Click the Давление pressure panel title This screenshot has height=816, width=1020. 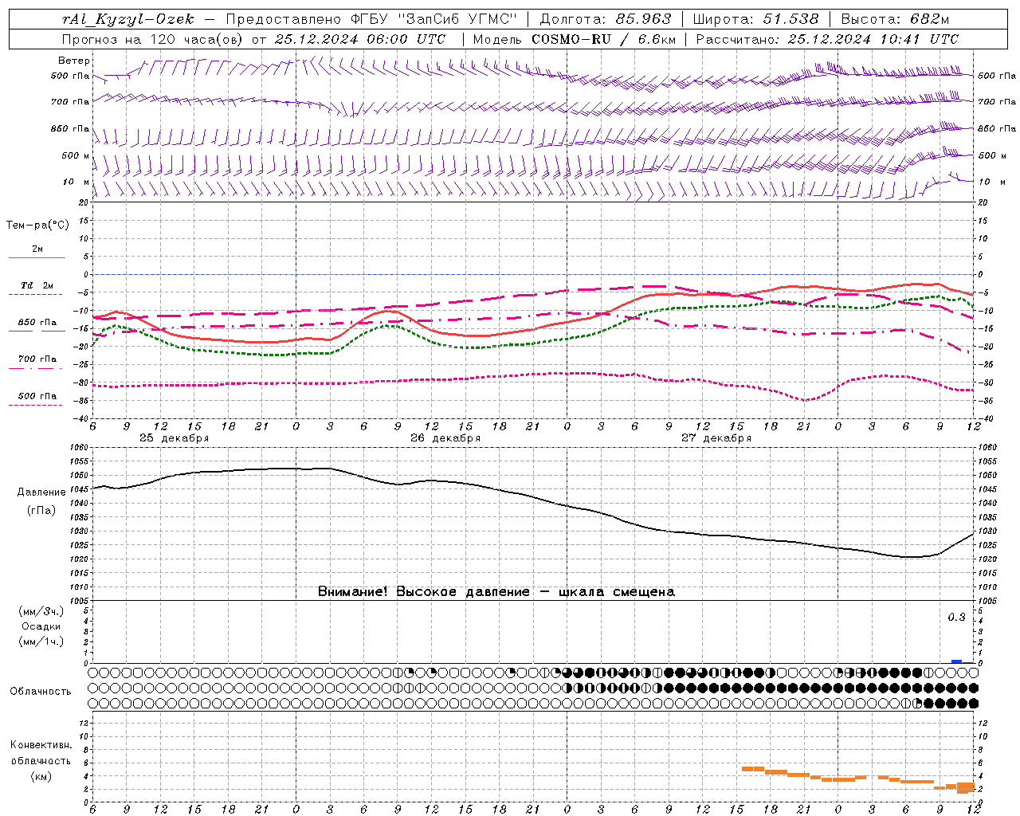pyautogui.click(x=41, y=492)
